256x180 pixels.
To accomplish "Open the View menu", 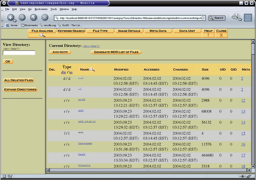I will 22,9.
